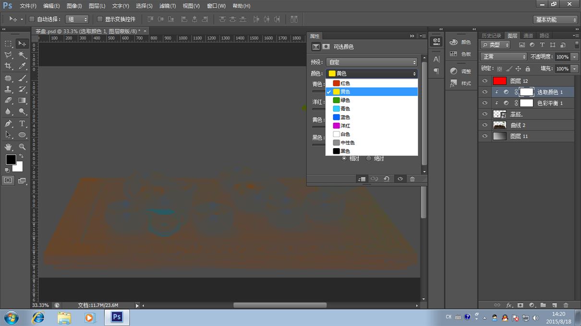Viewport: 581px width, 326px height.
Task: Select the 绝对 radio button
Action: (x=369, y=158)
